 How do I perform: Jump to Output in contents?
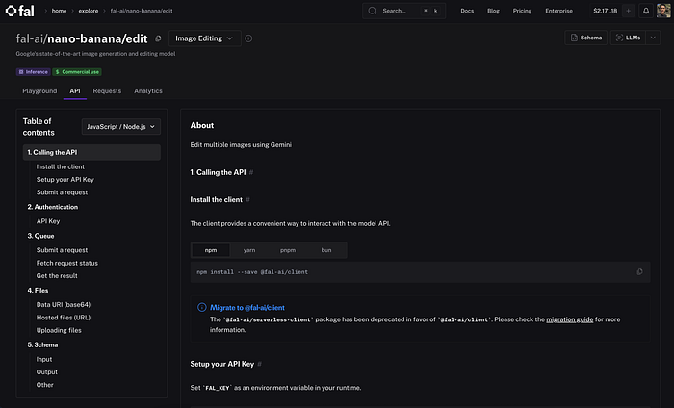(x=47, y=372)
